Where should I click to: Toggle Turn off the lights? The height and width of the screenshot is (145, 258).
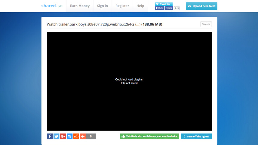point(196,136)
